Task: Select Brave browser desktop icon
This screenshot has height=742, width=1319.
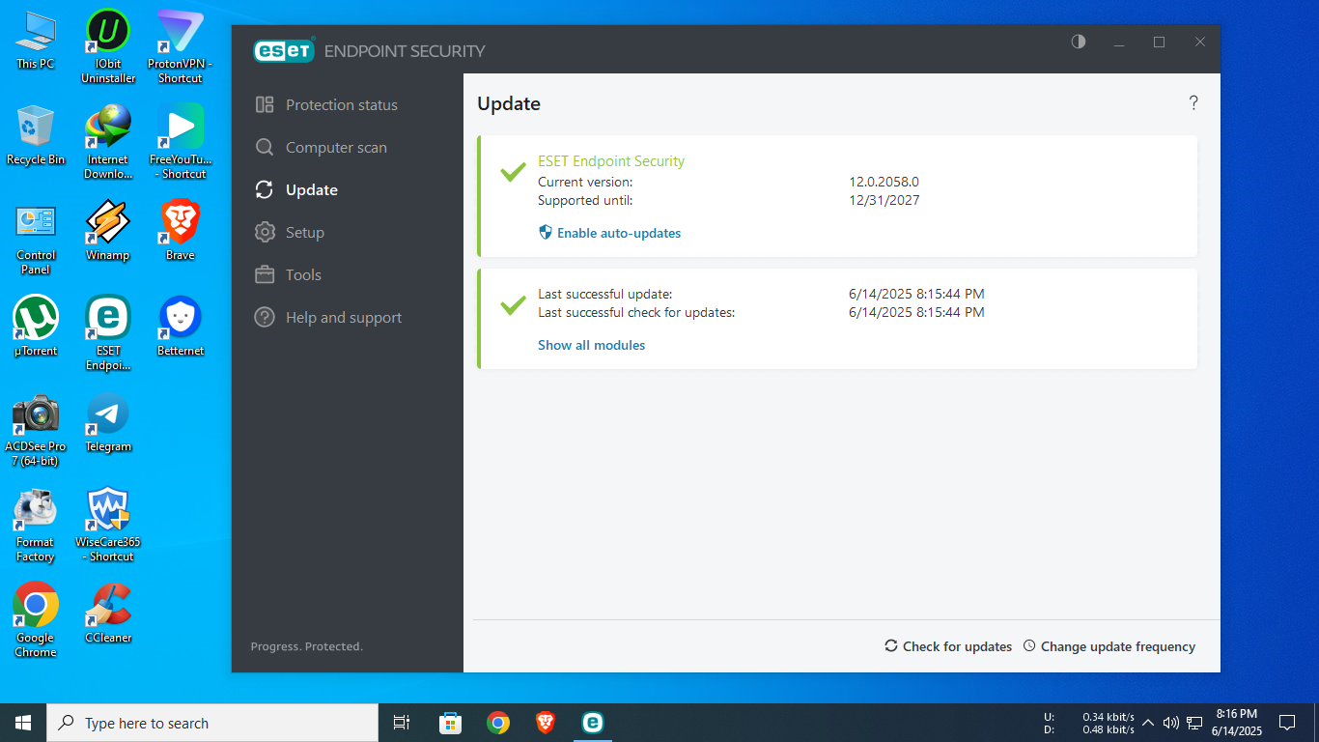Action: click(181, 232)
